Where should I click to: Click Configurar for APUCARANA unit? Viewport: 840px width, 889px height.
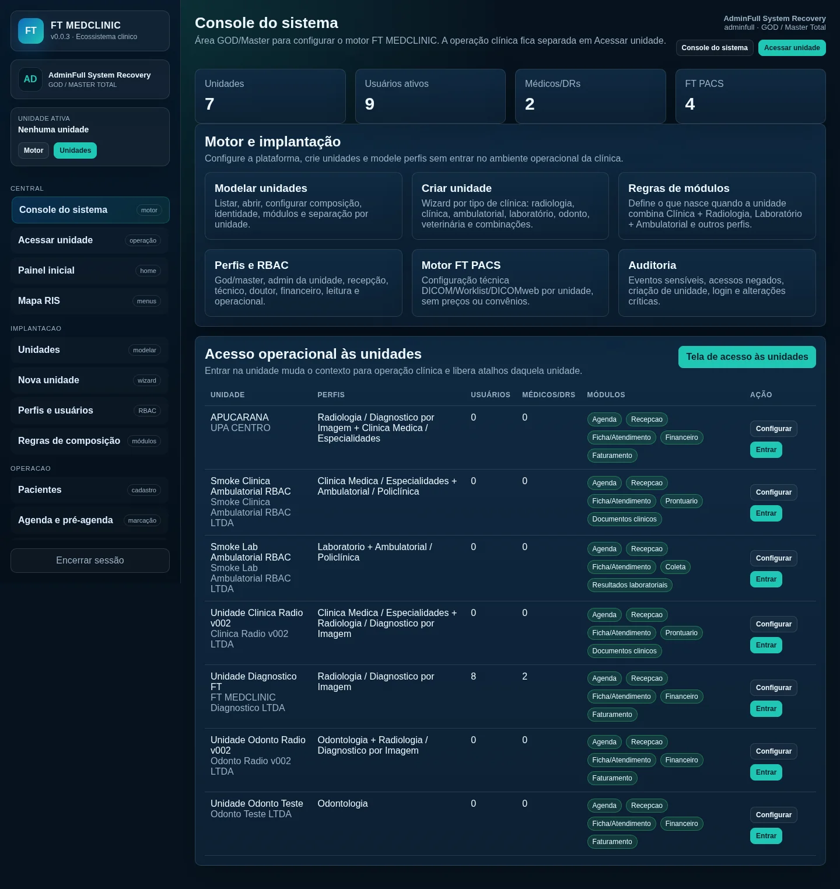(773, 429)
